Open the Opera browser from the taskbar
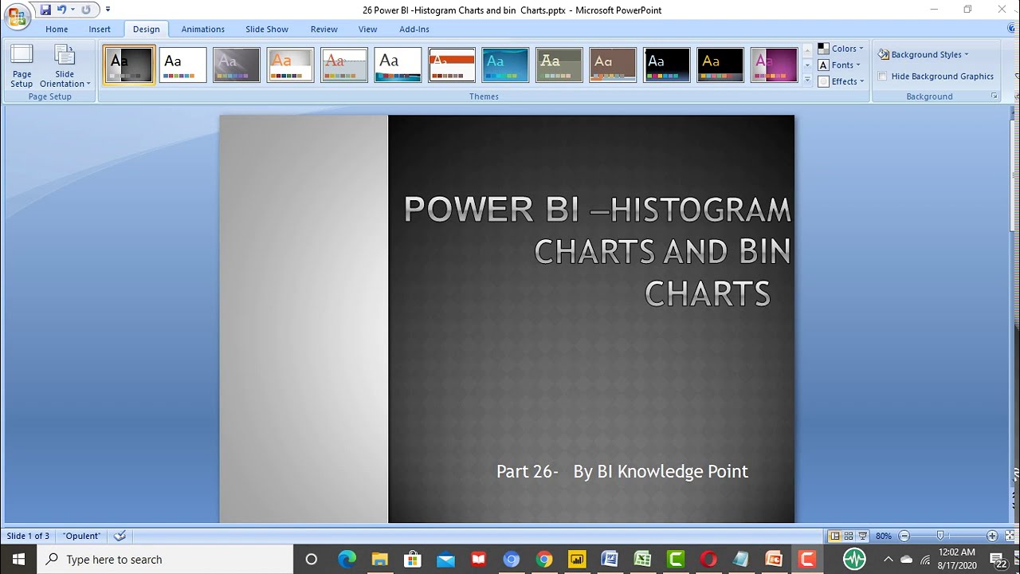Viewport: 1020px width, 574px height. (708, 559)
